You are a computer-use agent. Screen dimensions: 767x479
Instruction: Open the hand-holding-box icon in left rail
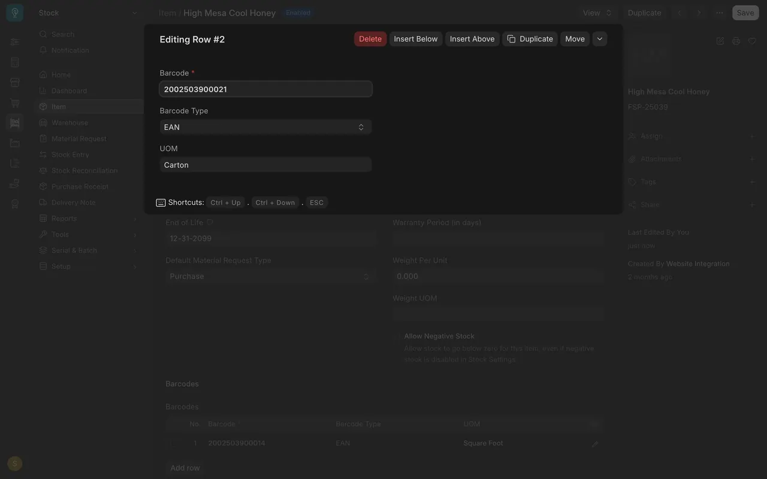coord(15,183)
